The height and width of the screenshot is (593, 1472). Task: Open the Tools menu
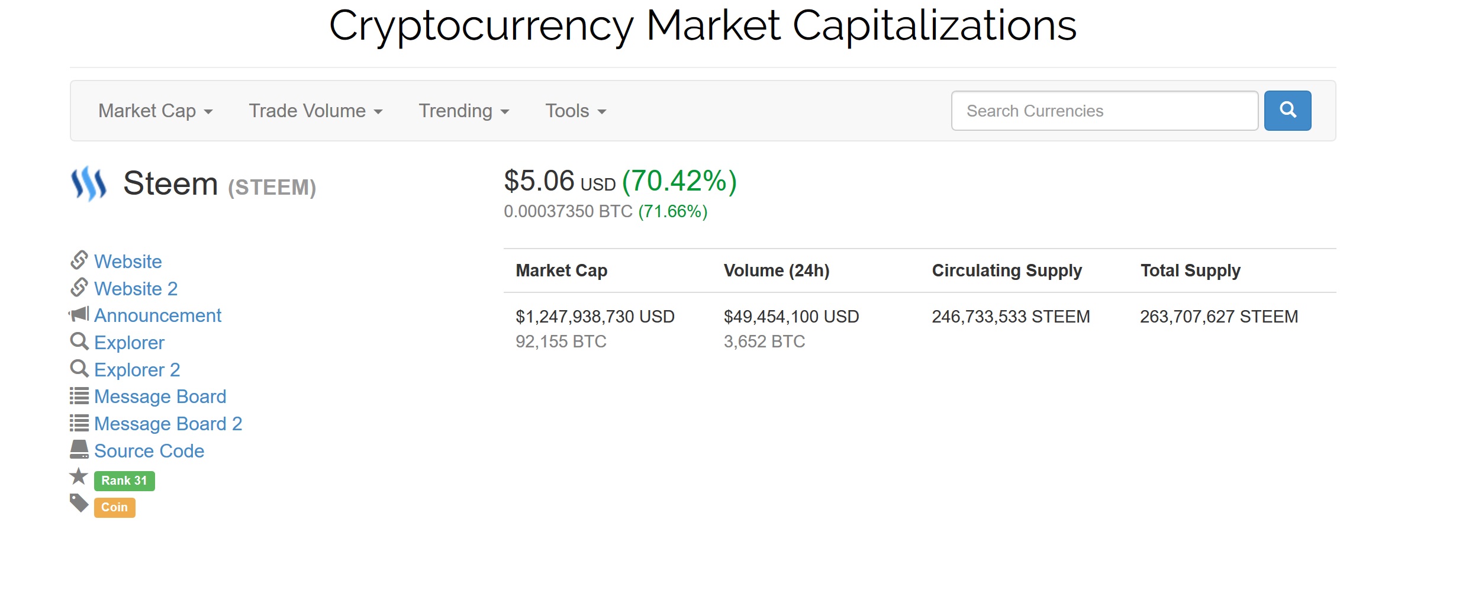point(575,111)
